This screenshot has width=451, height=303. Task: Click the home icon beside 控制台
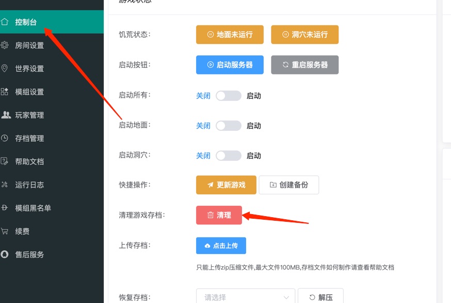5,22
